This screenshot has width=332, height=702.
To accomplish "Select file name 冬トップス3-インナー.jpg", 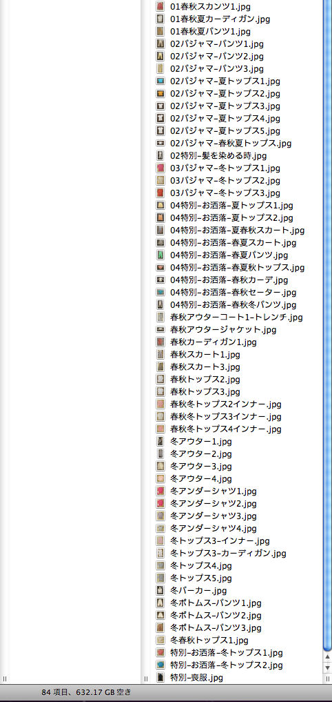I will [x=220, y=541].
